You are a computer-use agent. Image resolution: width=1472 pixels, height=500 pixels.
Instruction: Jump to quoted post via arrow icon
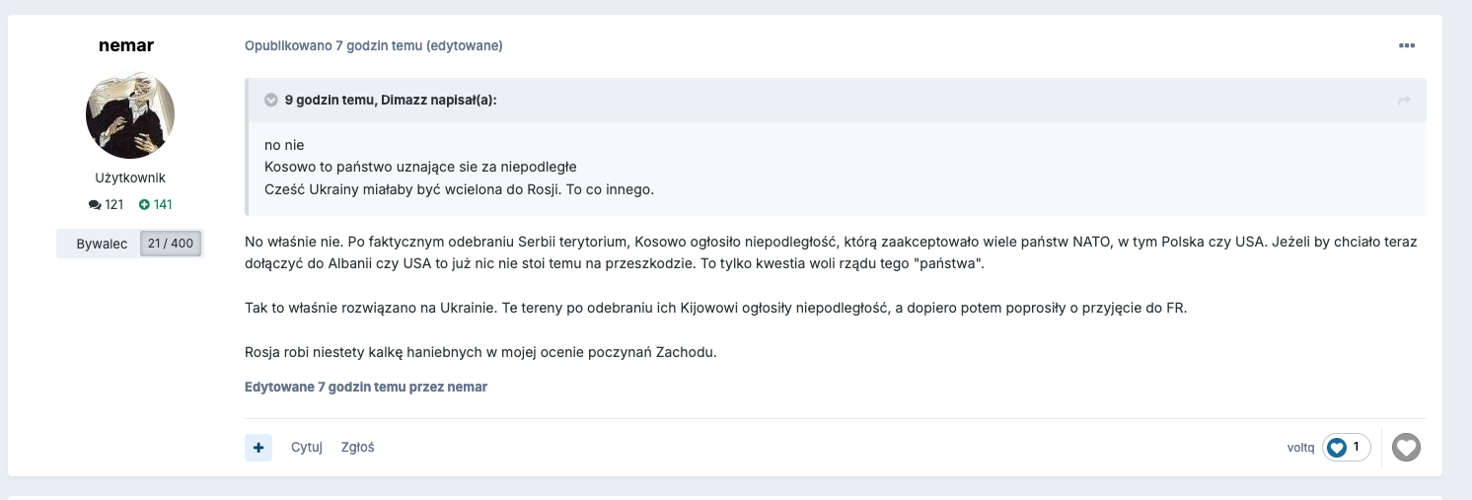coord(1404,100)
